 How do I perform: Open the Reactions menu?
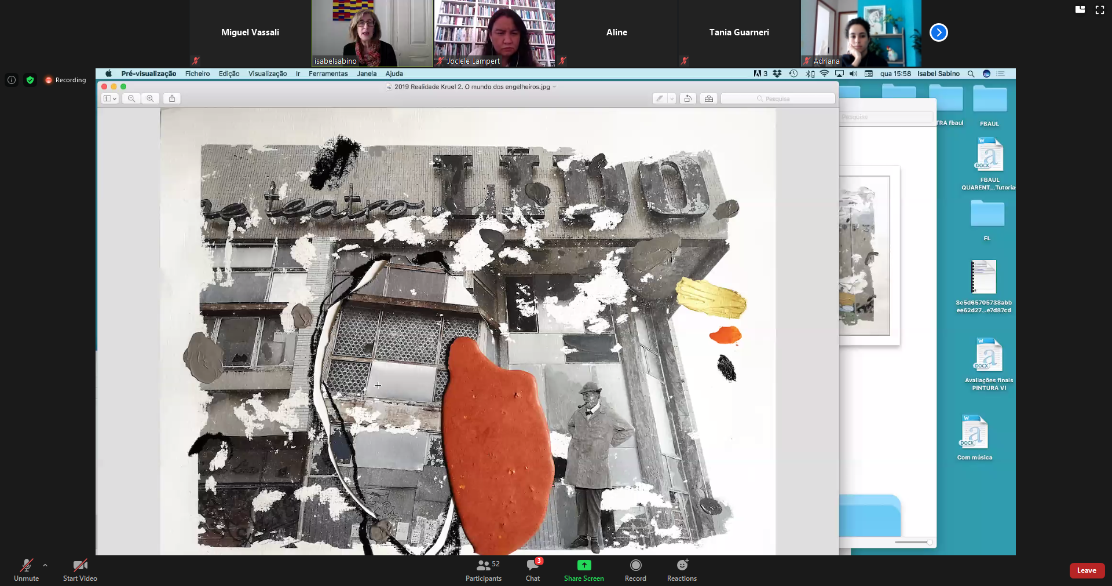coord(682,570)
